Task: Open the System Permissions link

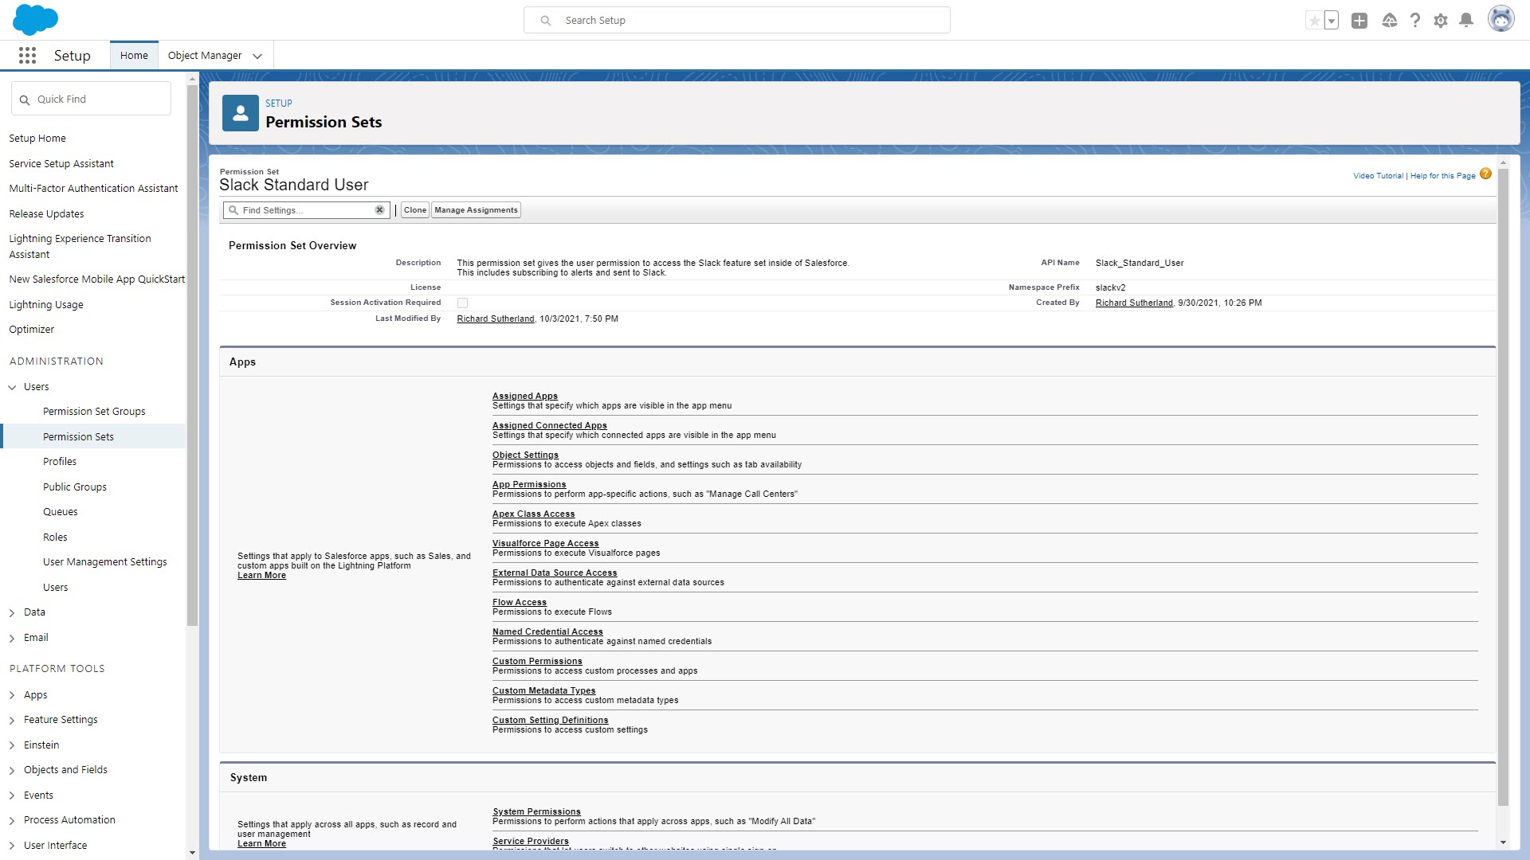Action: click(536, 811)
